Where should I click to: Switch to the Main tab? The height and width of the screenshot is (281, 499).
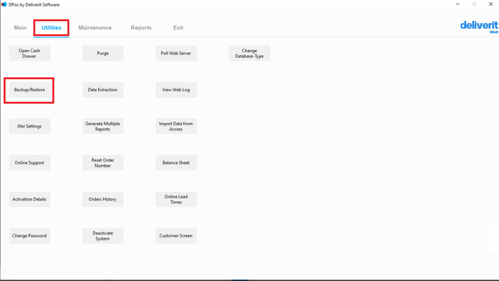point(20,28)
